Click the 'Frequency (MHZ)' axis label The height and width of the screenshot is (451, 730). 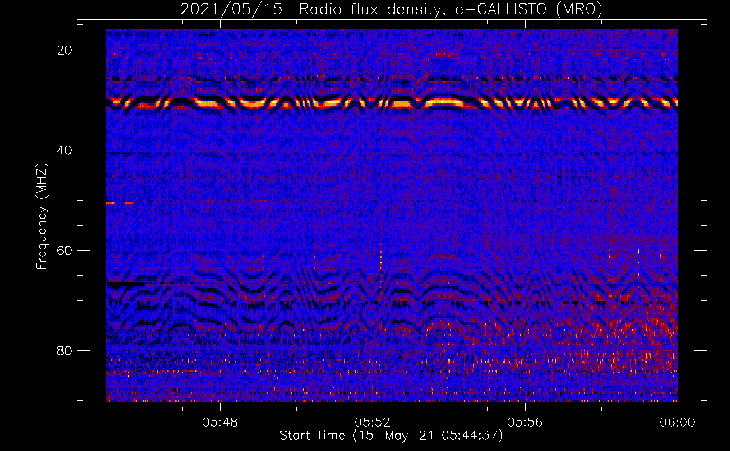(42, 216)
